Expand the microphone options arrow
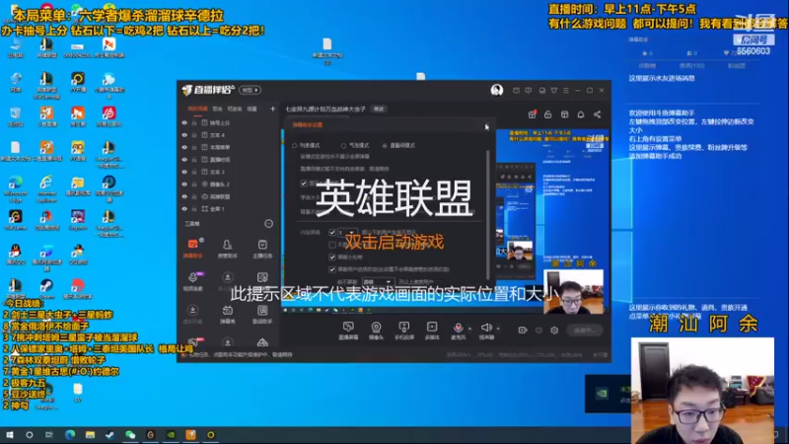Screen dimensions: 789x444 pos(470,329)
